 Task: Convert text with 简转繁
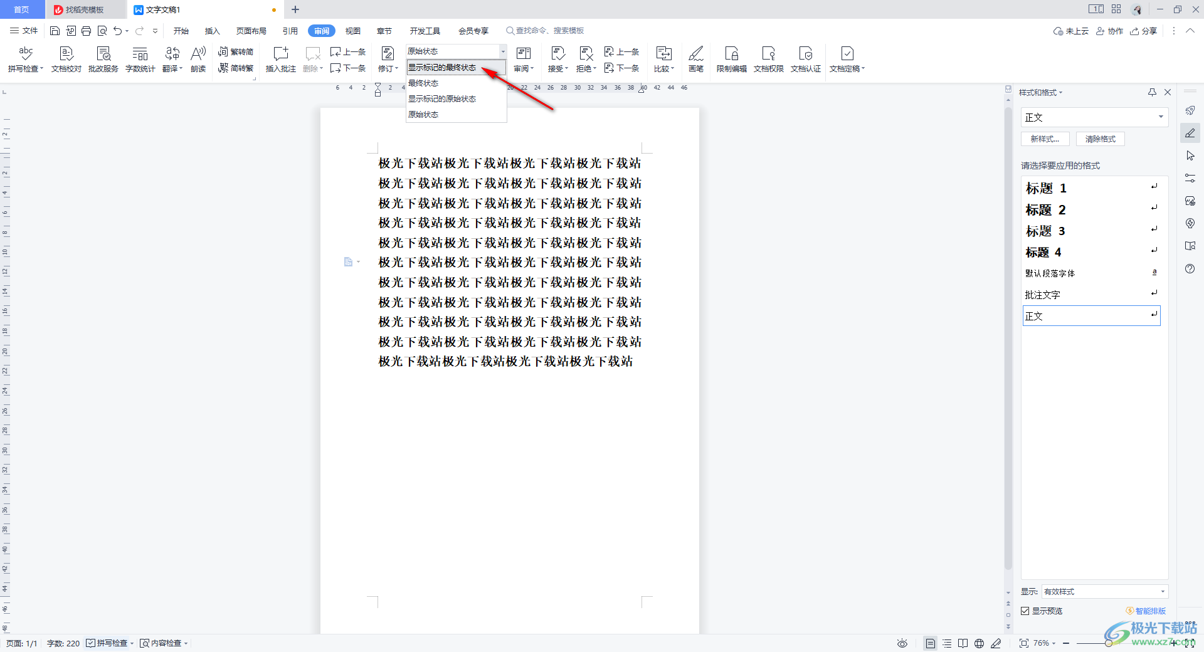coord(236,68)
